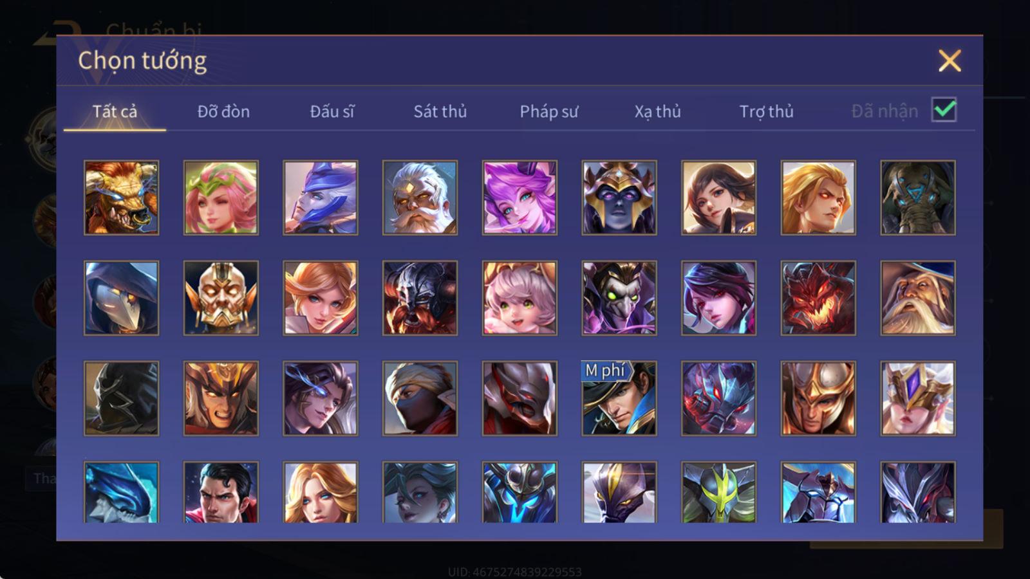Choose the Superman hero portrait
The image size is (1030, 579).
click(x=221, y=492)
